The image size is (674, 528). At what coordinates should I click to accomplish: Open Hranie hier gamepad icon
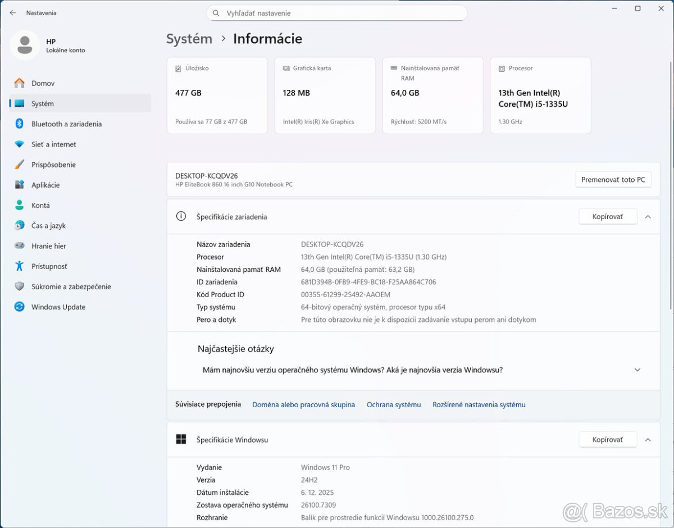19,246
